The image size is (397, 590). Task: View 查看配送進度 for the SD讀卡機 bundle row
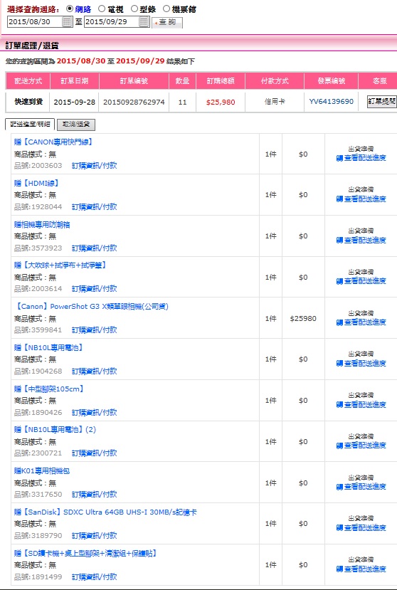pyautogui.click(x=361, y=569)
